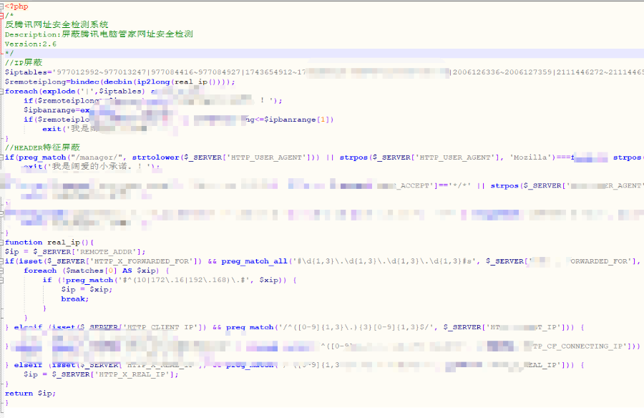Collapse the if (!preg_match fold marker

(1, 281)
